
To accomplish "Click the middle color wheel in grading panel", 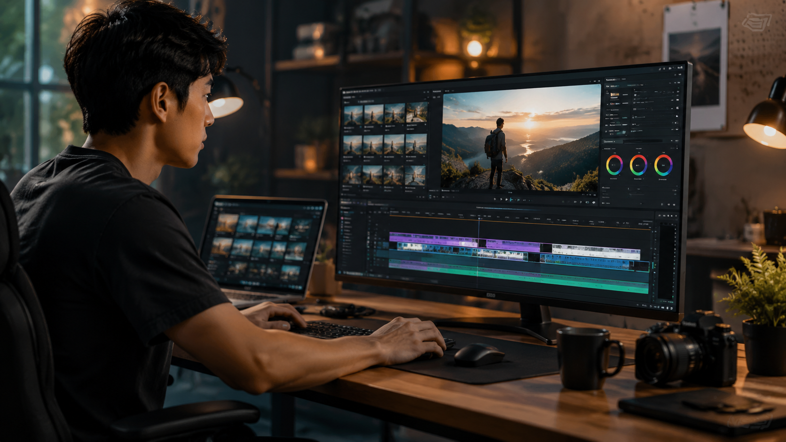I will 638,165.
